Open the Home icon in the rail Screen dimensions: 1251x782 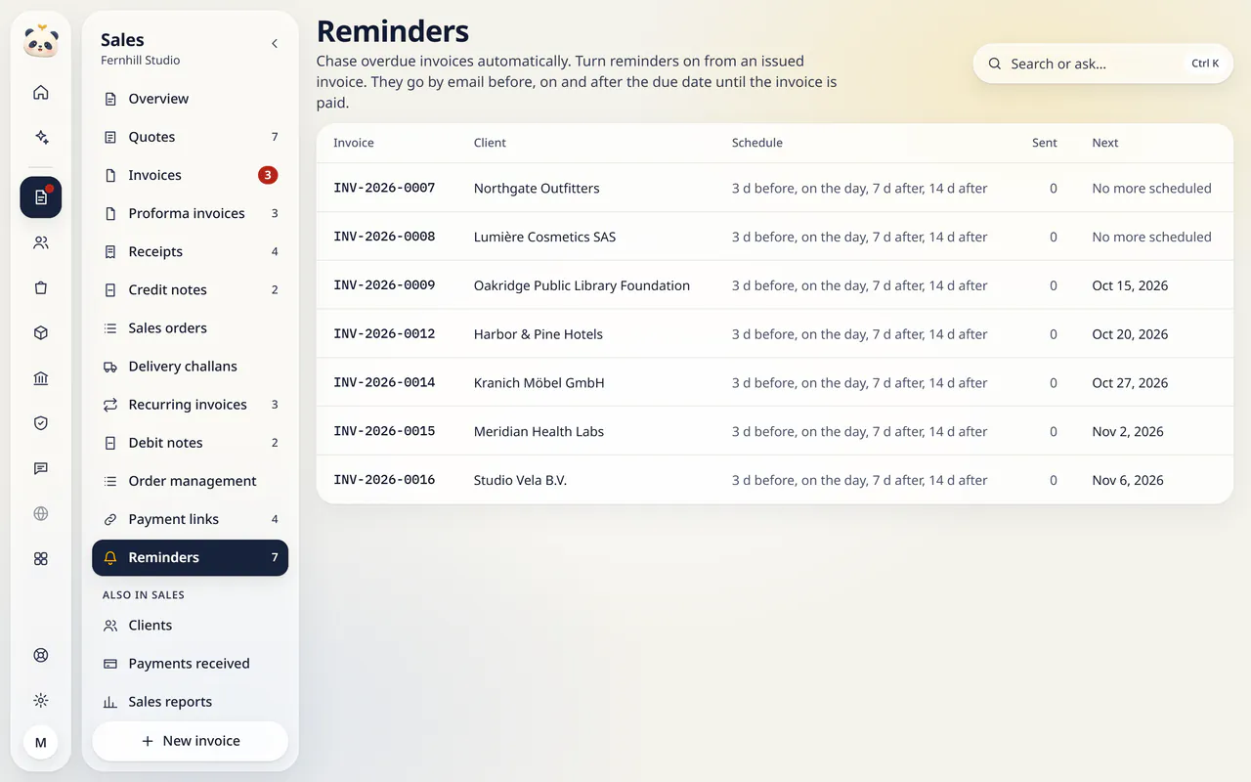click(41, 93)
